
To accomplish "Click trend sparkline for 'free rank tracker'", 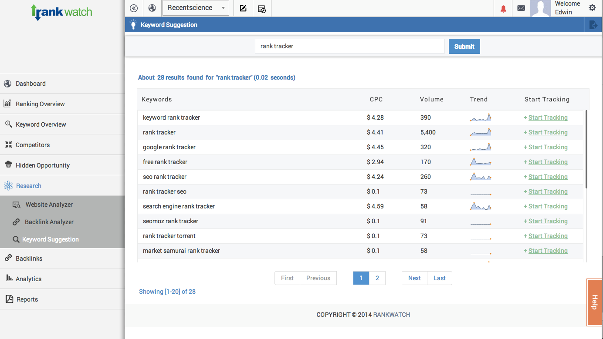I will 481,162.
